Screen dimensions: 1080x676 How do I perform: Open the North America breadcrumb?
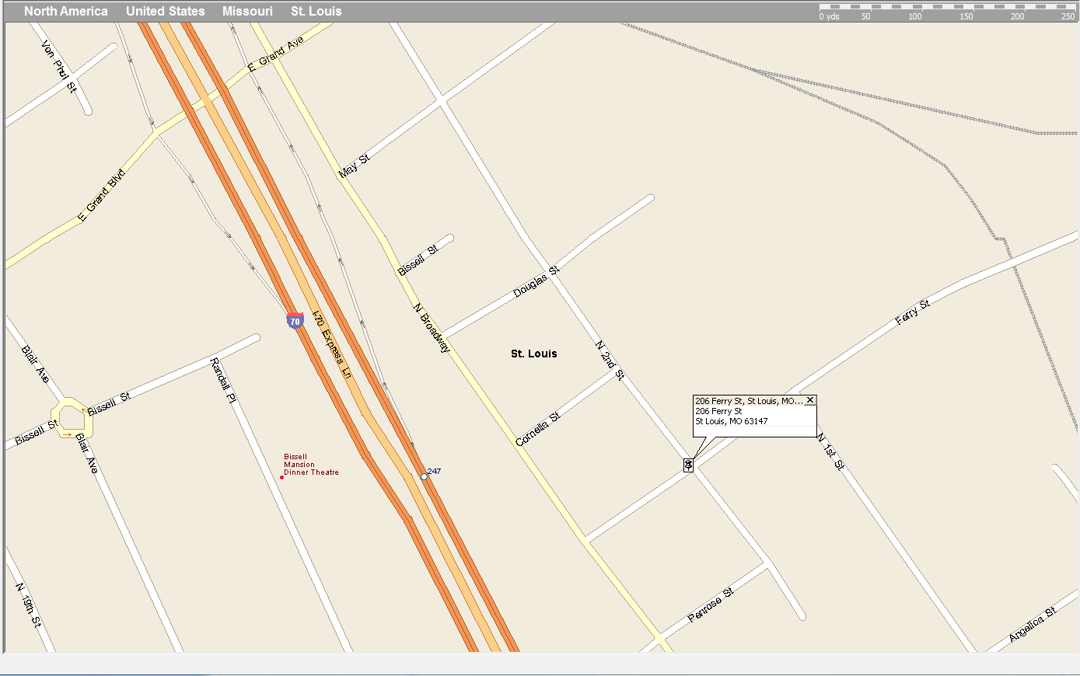tap(66, 11)
